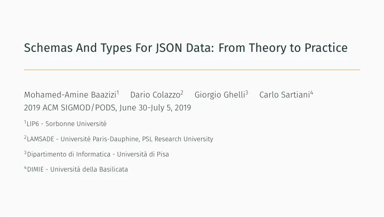Click the LIP6 - Sorbonne Université affiliation
Image resolution: width=384 pixels, height=217 pixels.
pos(66,123)
